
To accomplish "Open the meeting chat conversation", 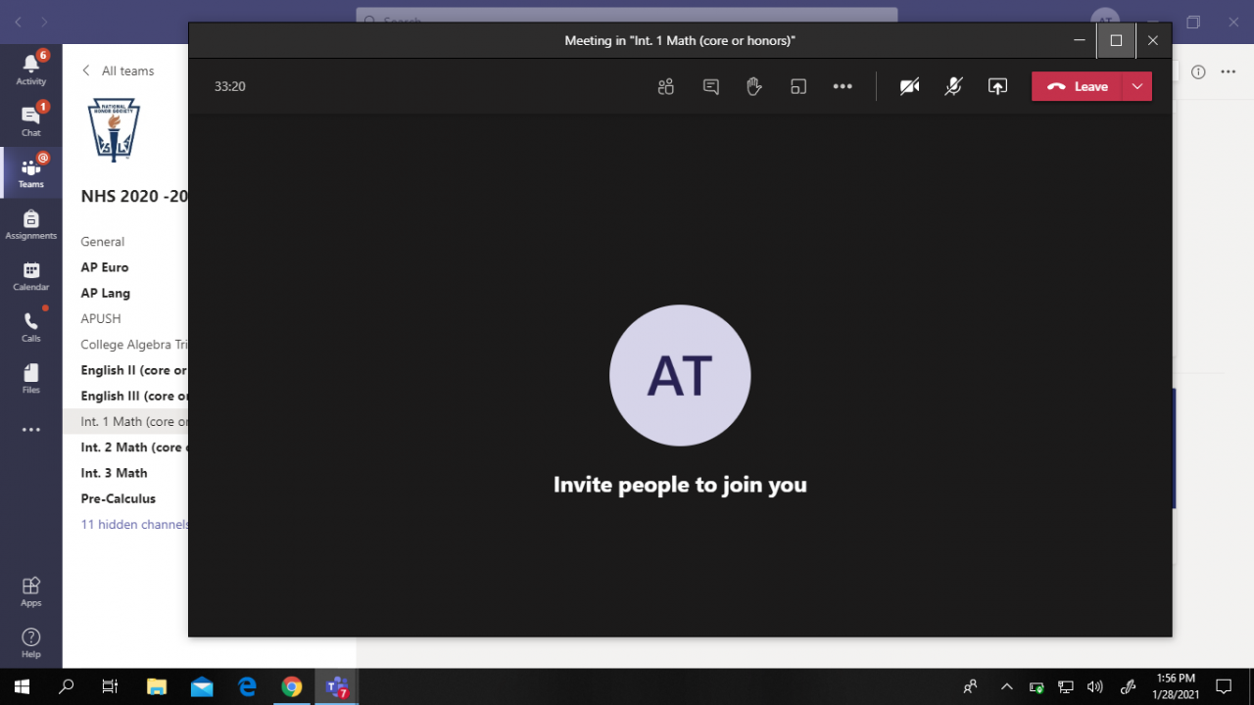I will click(x=711, y=86).
